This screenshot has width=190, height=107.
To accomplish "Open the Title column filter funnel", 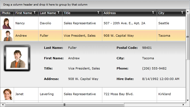I will 98,13.
